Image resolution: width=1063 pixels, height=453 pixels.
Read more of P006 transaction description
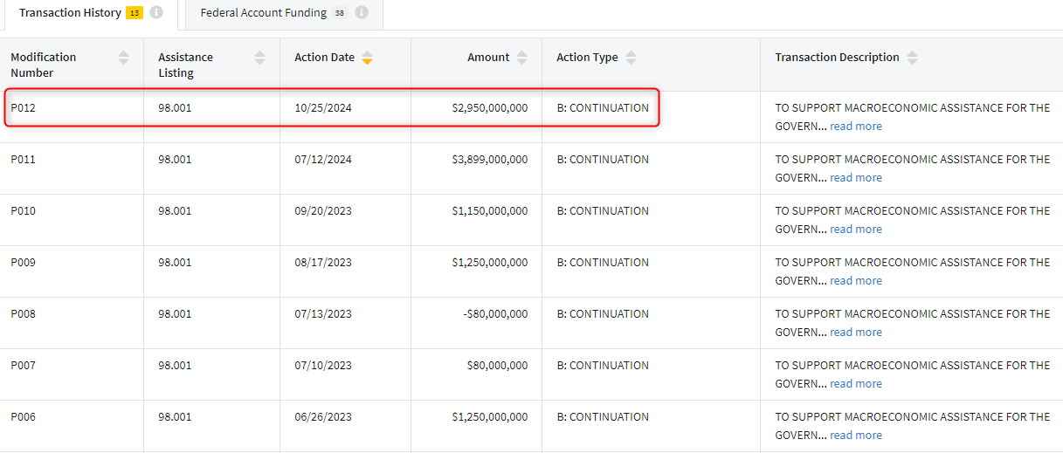click(856, 436)
